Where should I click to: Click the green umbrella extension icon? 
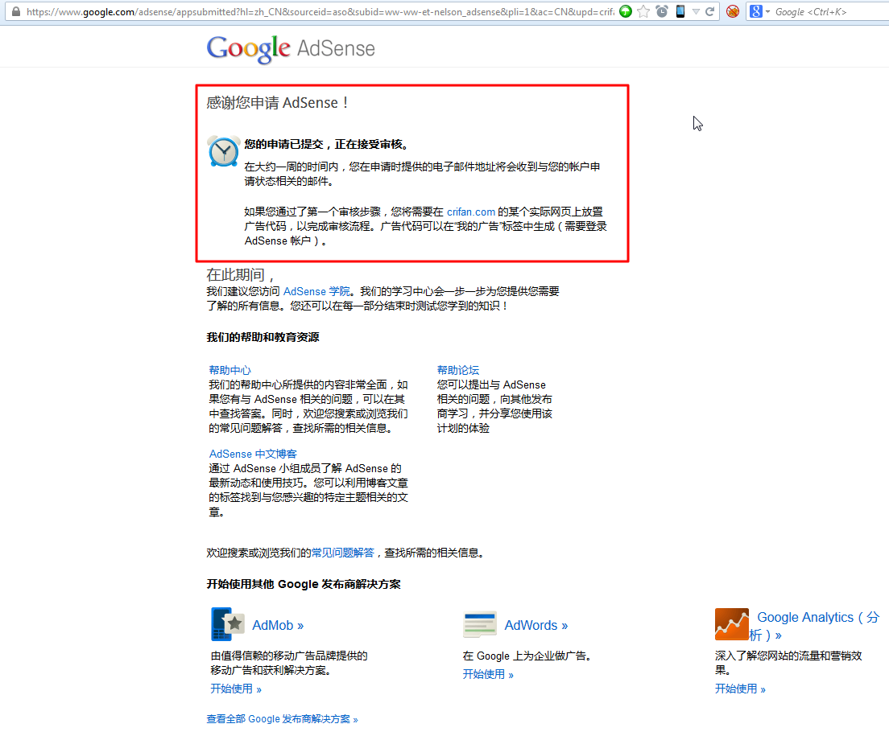coord(626,11)
